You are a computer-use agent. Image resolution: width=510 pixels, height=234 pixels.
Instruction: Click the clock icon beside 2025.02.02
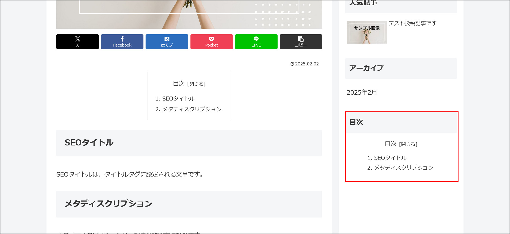point(292,64)
